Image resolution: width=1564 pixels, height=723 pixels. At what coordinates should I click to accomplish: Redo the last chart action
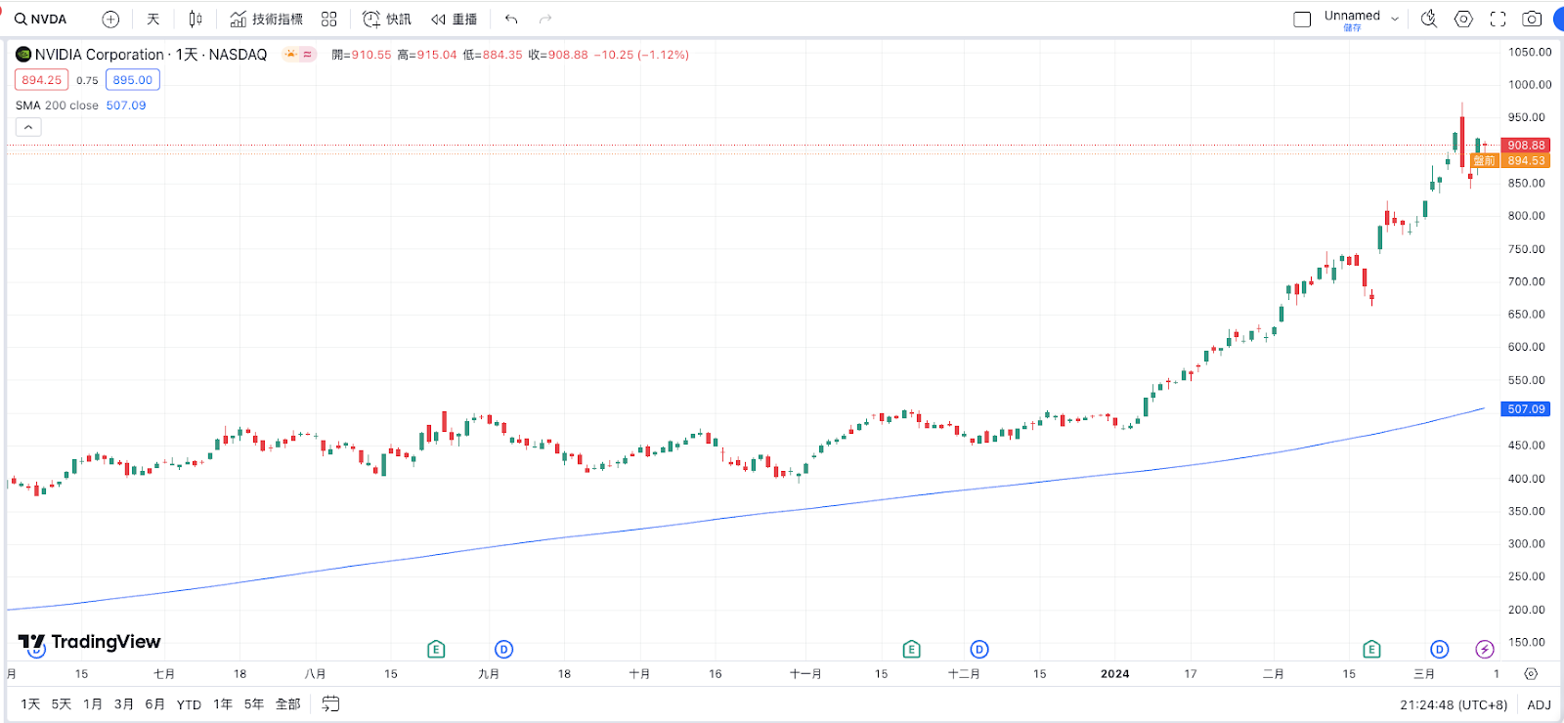545,20
